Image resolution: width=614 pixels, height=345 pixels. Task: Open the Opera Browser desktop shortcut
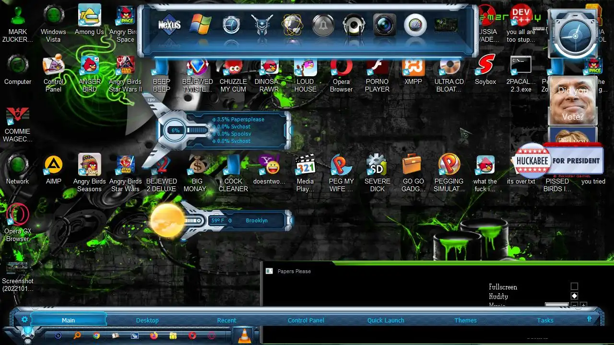(x=341, y=74)
